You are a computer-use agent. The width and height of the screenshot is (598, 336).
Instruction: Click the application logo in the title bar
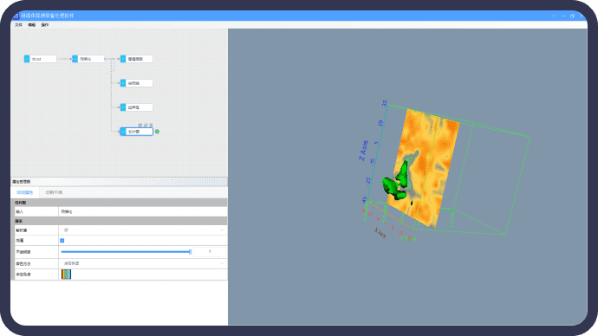pos(16,16)
